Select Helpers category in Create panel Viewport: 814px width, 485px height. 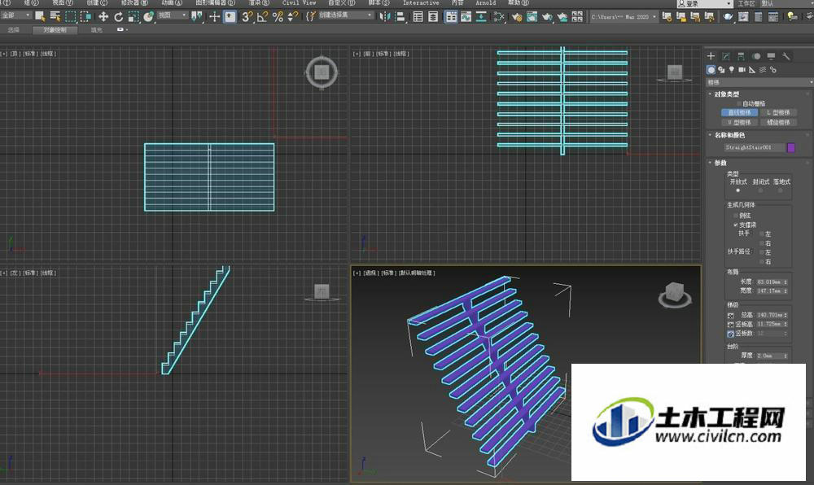[x=752, y=69]
